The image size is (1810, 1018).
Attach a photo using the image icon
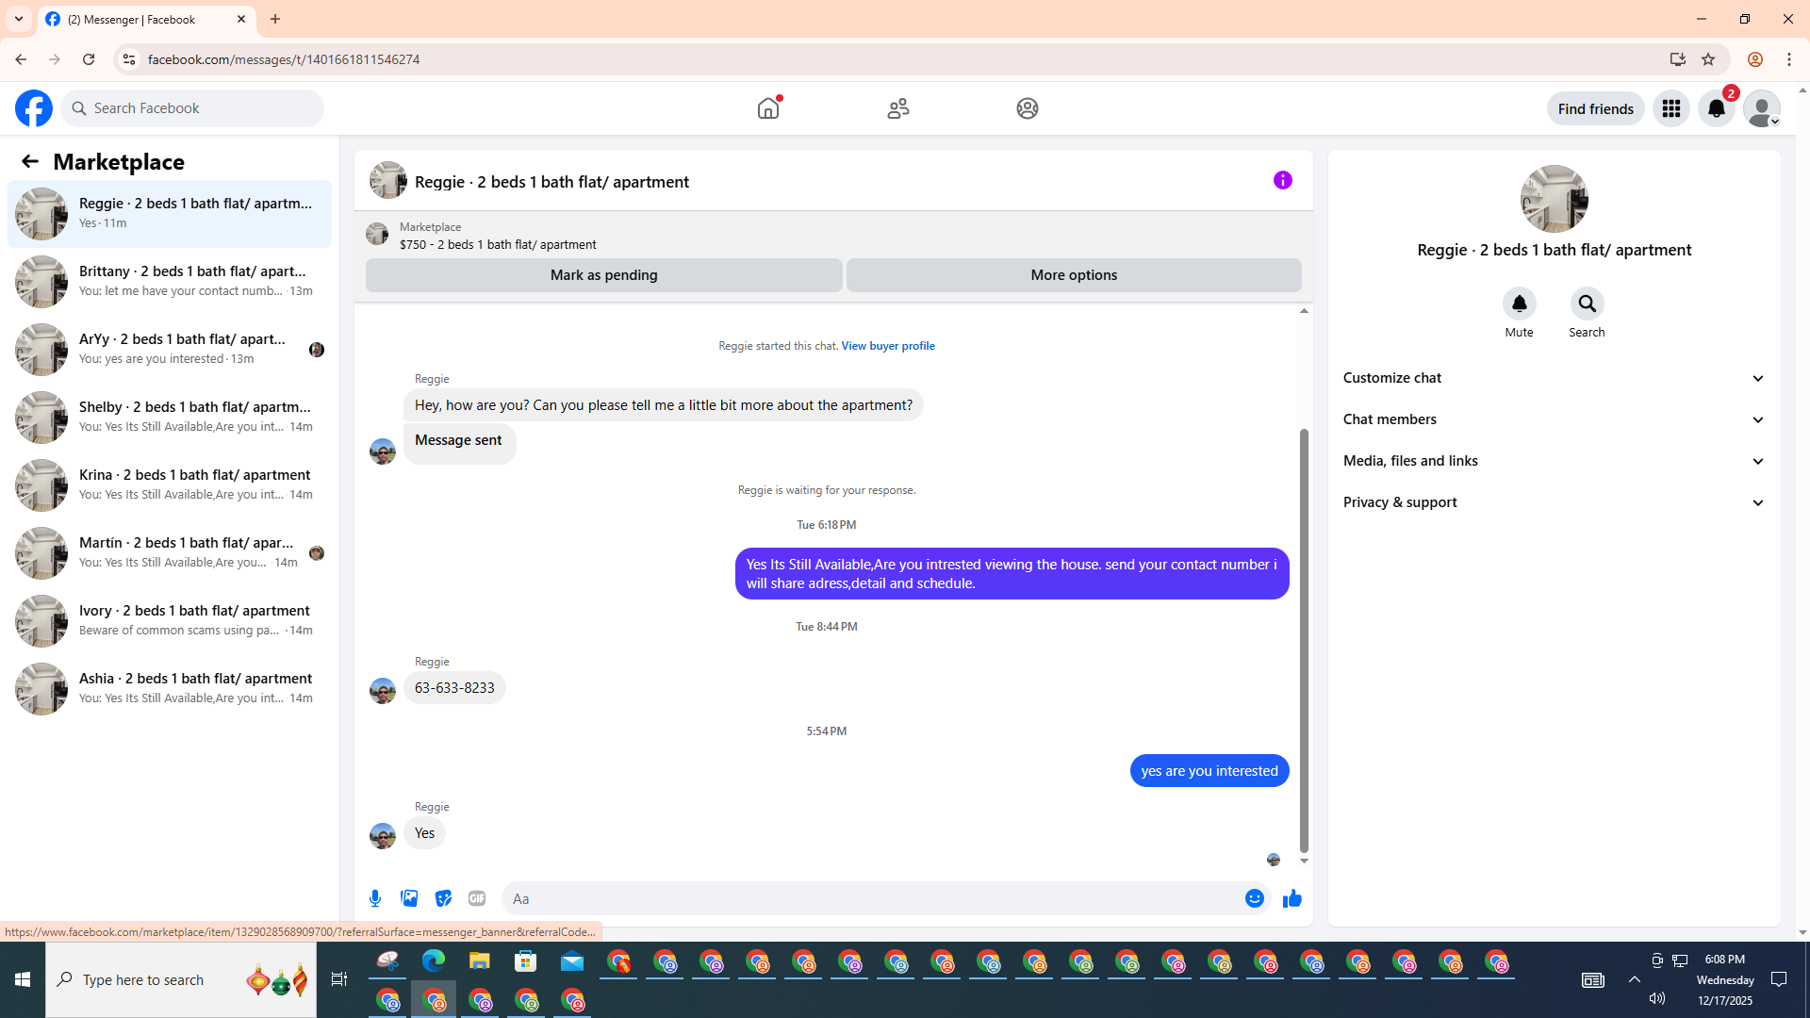click(409, 898)
